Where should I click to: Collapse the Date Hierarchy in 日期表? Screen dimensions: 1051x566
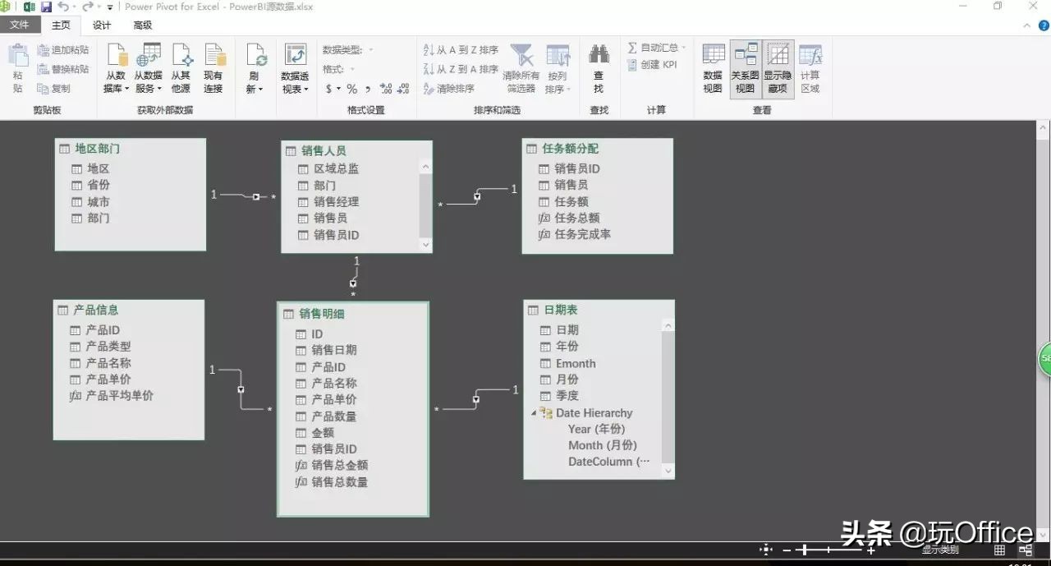pos(535,412)
